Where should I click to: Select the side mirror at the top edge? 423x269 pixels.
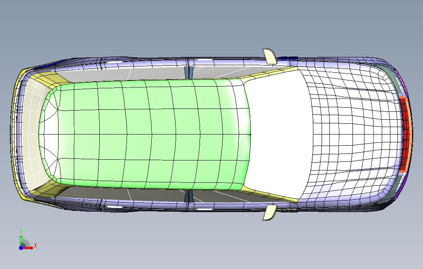coord(270,56)
